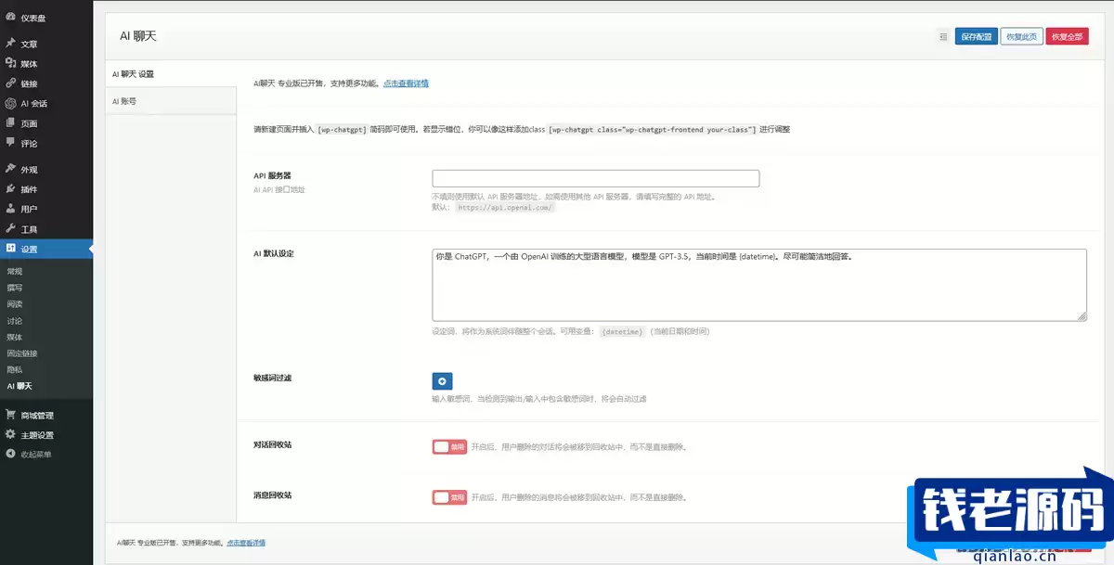Click 恢复此页 button

click(1021, 37)
